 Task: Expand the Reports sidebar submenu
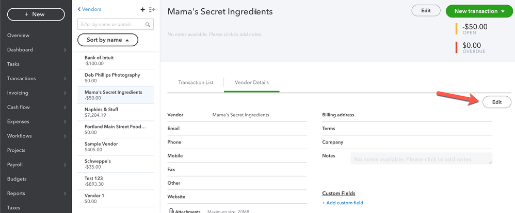pyautogui.click(x=65, y=194)
